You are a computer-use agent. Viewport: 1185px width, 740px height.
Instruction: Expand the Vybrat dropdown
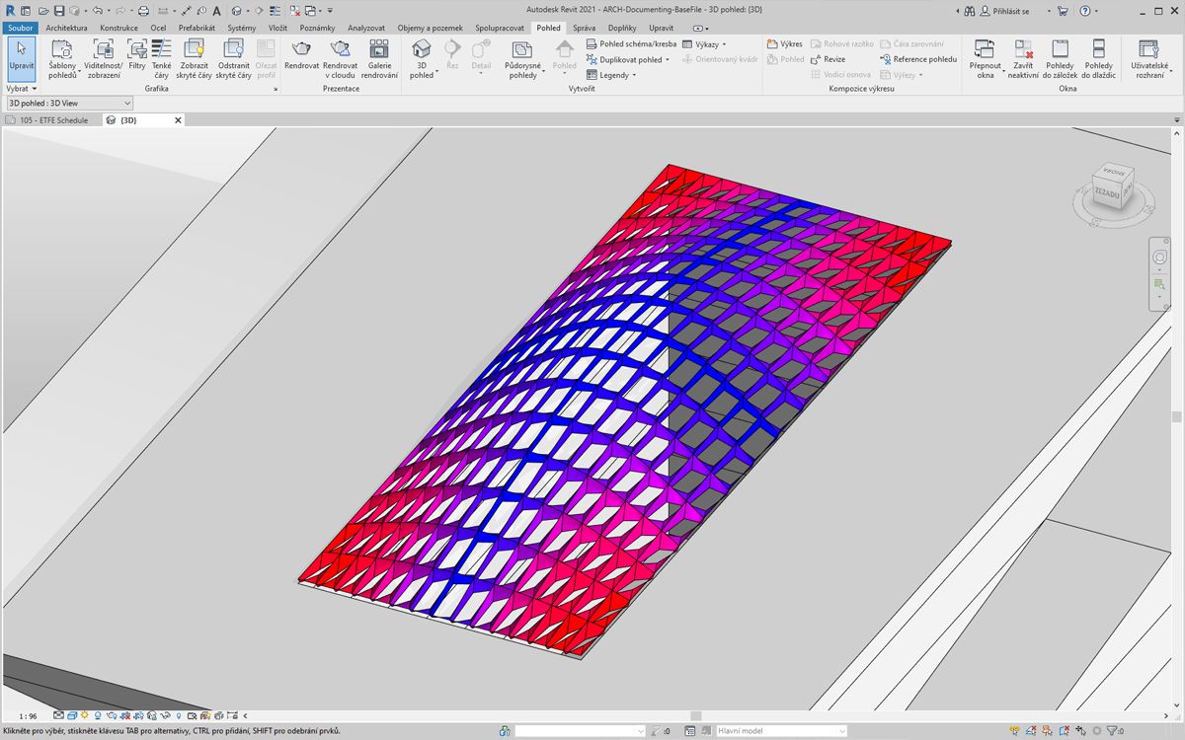tap(21, 89)
